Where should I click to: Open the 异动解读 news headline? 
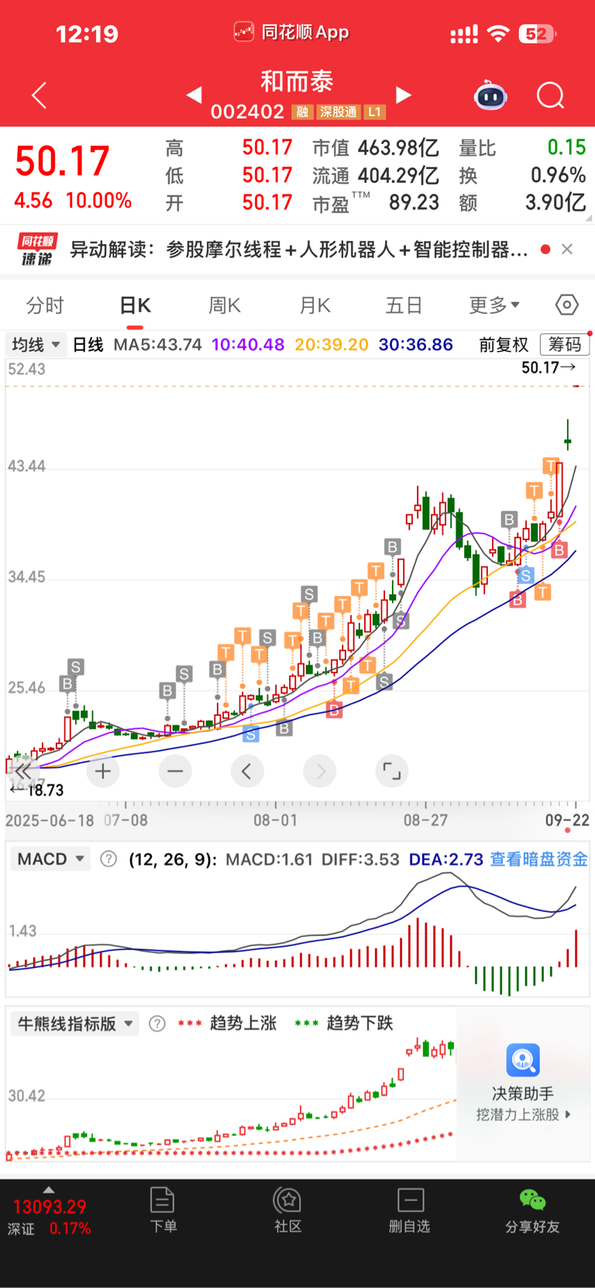299,249
